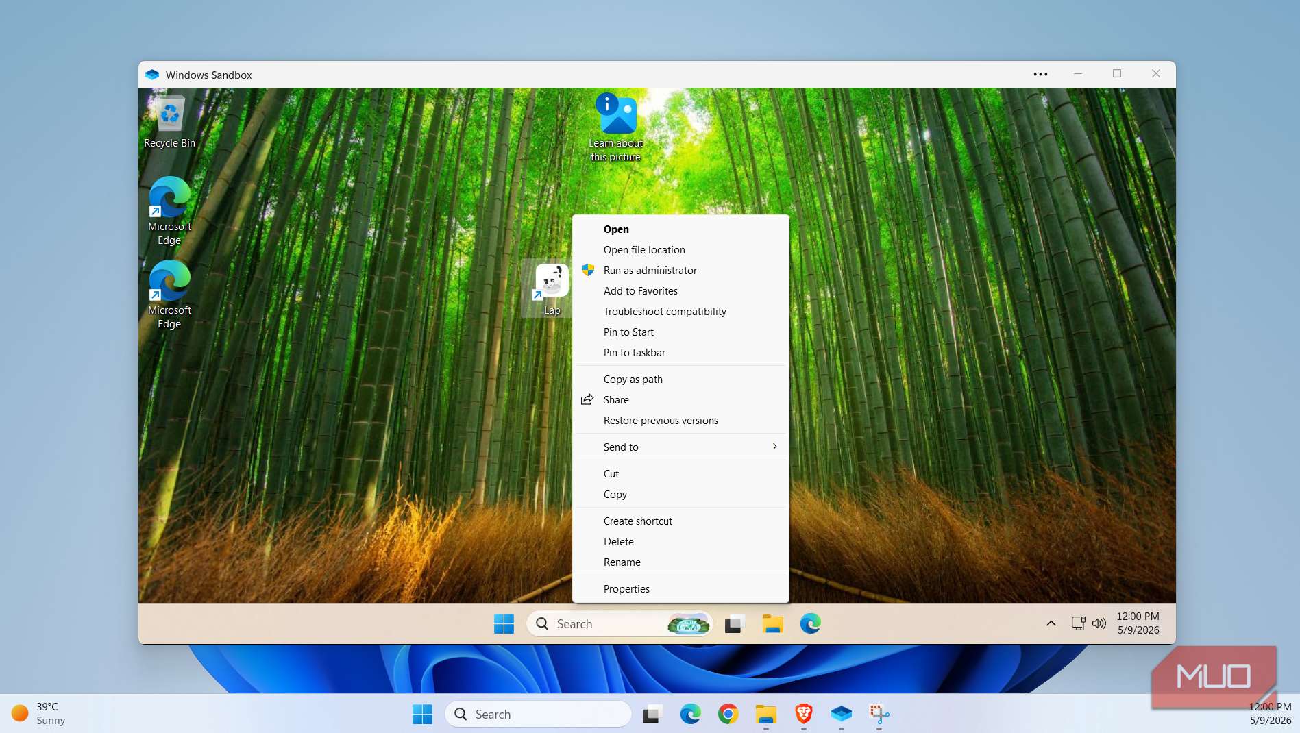Open the 39°C Sunny weather widget
Image resolution: width=1300 pixels, height=733 pixels.
40,713
